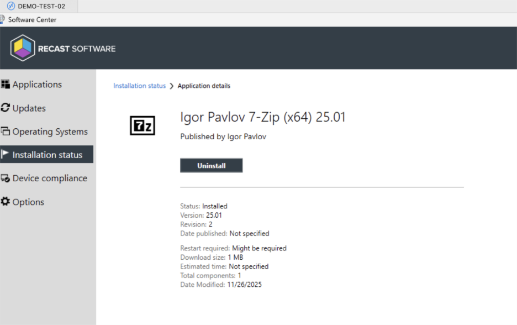Click the Recast Software hexagon logo

(x=23, y=48)
